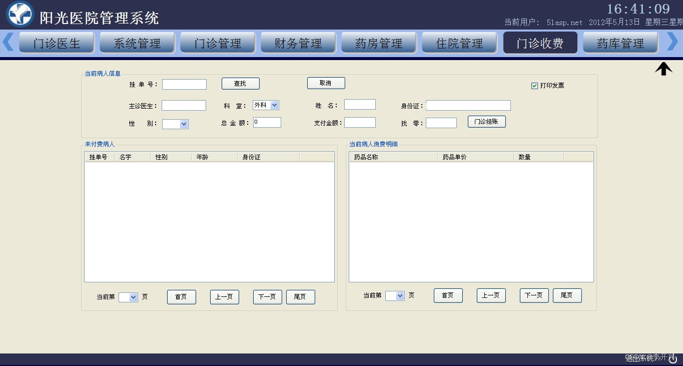The image size is (683, 366).
Task: Switch to the 住院管理 tab
Action: pos(459,43)
